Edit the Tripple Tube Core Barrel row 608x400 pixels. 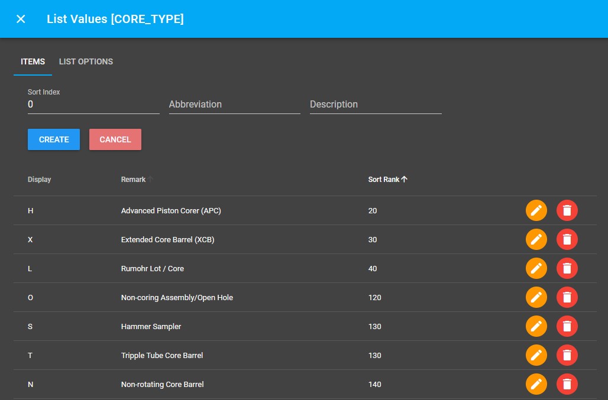tap(536, 355)
